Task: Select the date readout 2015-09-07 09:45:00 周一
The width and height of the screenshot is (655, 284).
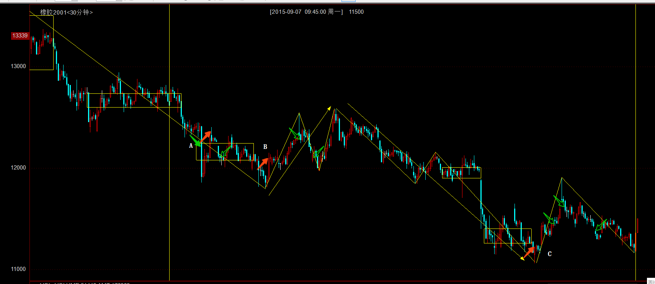Action: 306,12
